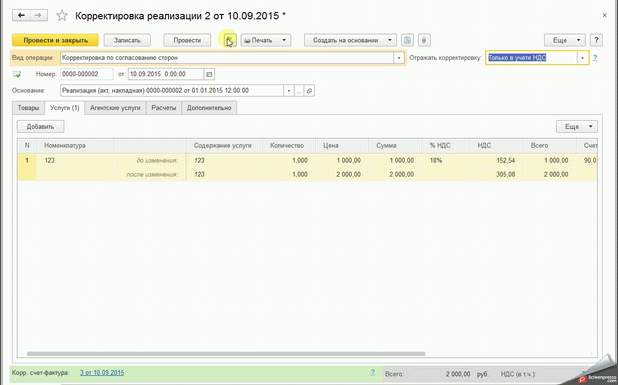Open the calendar picker next to the date field

tap(209, 74)
